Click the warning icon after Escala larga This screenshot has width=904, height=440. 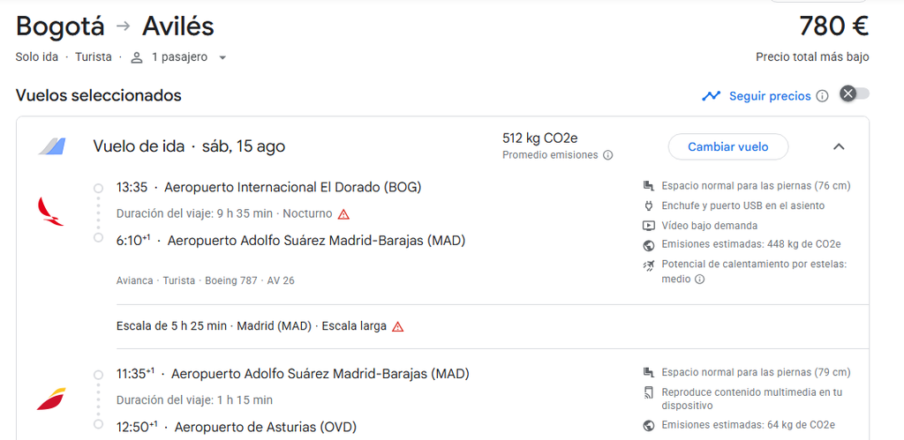[x=398, y=326]
